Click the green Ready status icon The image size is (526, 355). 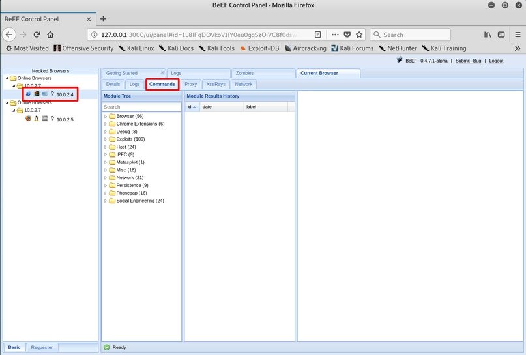coord(107,347)
